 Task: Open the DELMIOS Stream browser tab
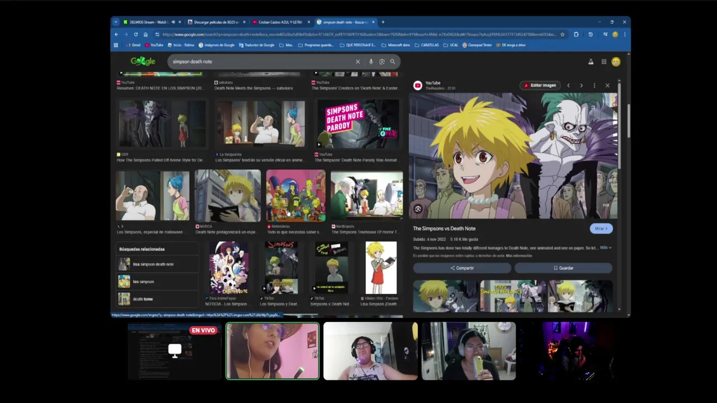click(148, 22)
